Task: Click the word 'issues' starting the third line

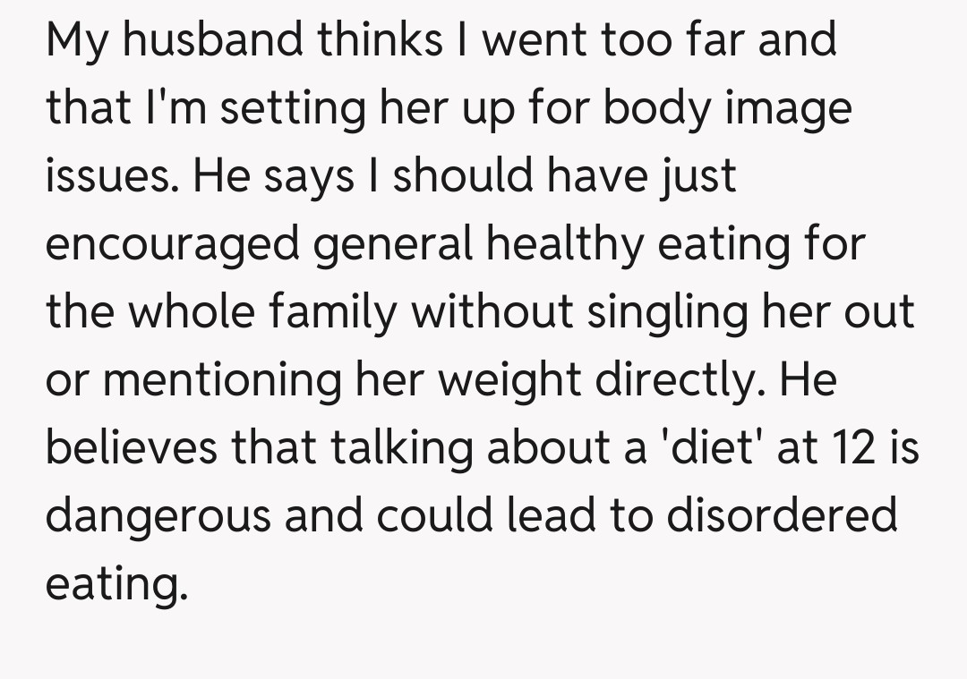Action: (104, 175)
